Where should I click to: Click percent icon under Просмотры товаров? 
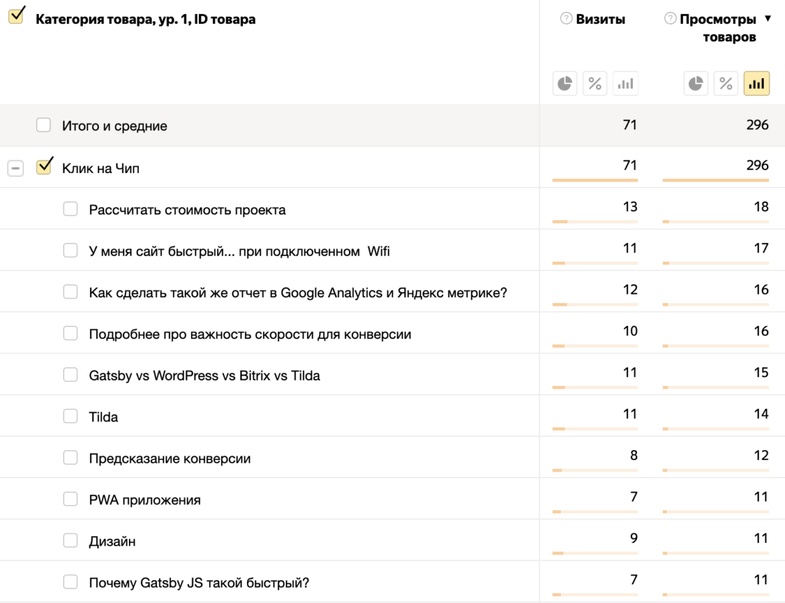click(x=726, y=83)
